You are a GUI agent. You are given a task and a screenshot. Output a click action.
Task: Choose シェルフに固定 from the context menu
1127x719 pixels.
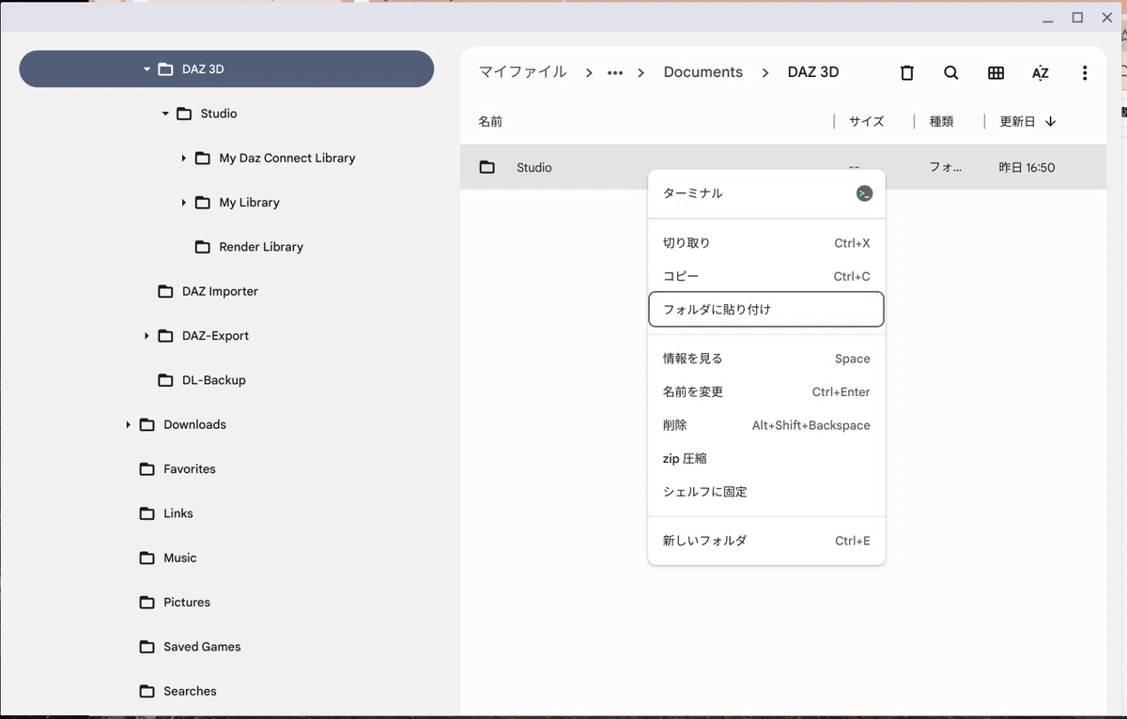(766, 492)
